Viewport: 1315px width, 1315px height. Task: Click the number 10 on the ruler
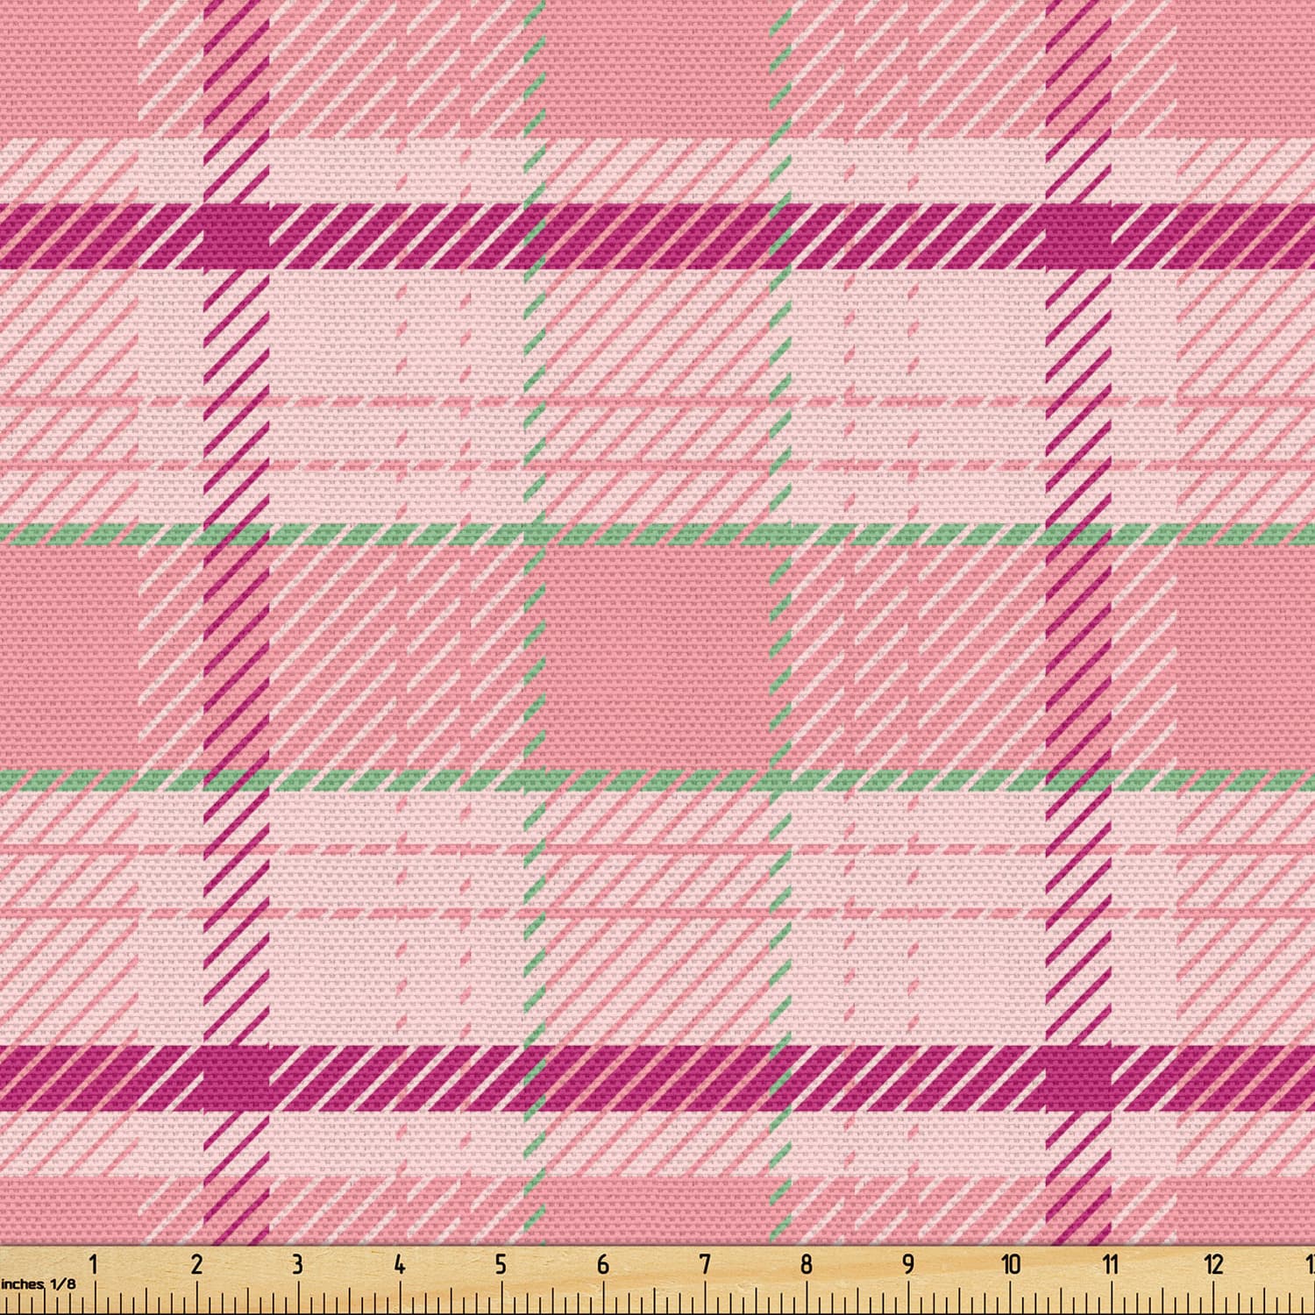1011,1263
